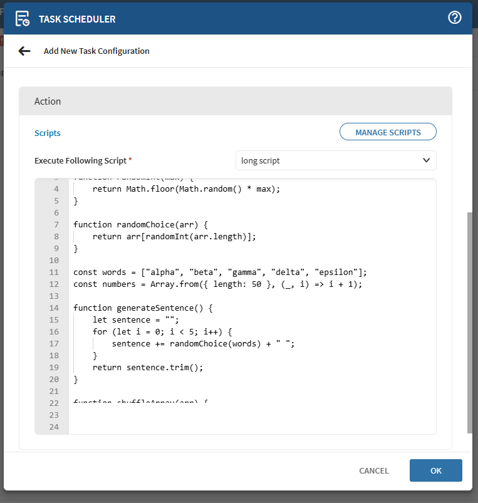Click the dropdown chevron next to long script

426,160
